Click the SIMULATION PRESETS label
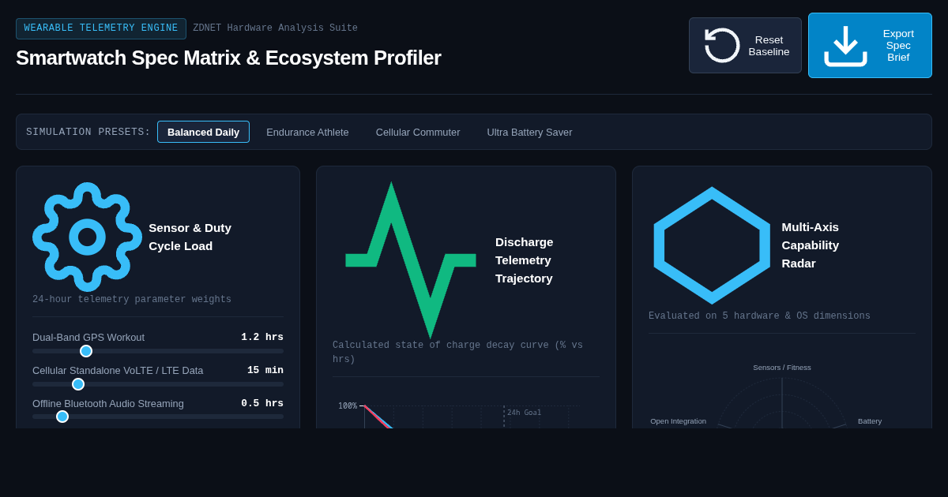Image resolution: width=948 pixels, height=497 pixels. (x=88, y=132)
